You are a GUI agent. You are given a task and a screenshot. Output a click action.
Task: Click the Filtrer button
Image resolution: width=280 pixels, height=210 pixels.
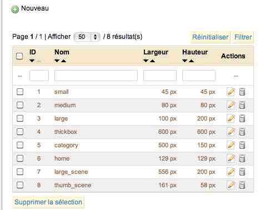click(x=243, y=37)
